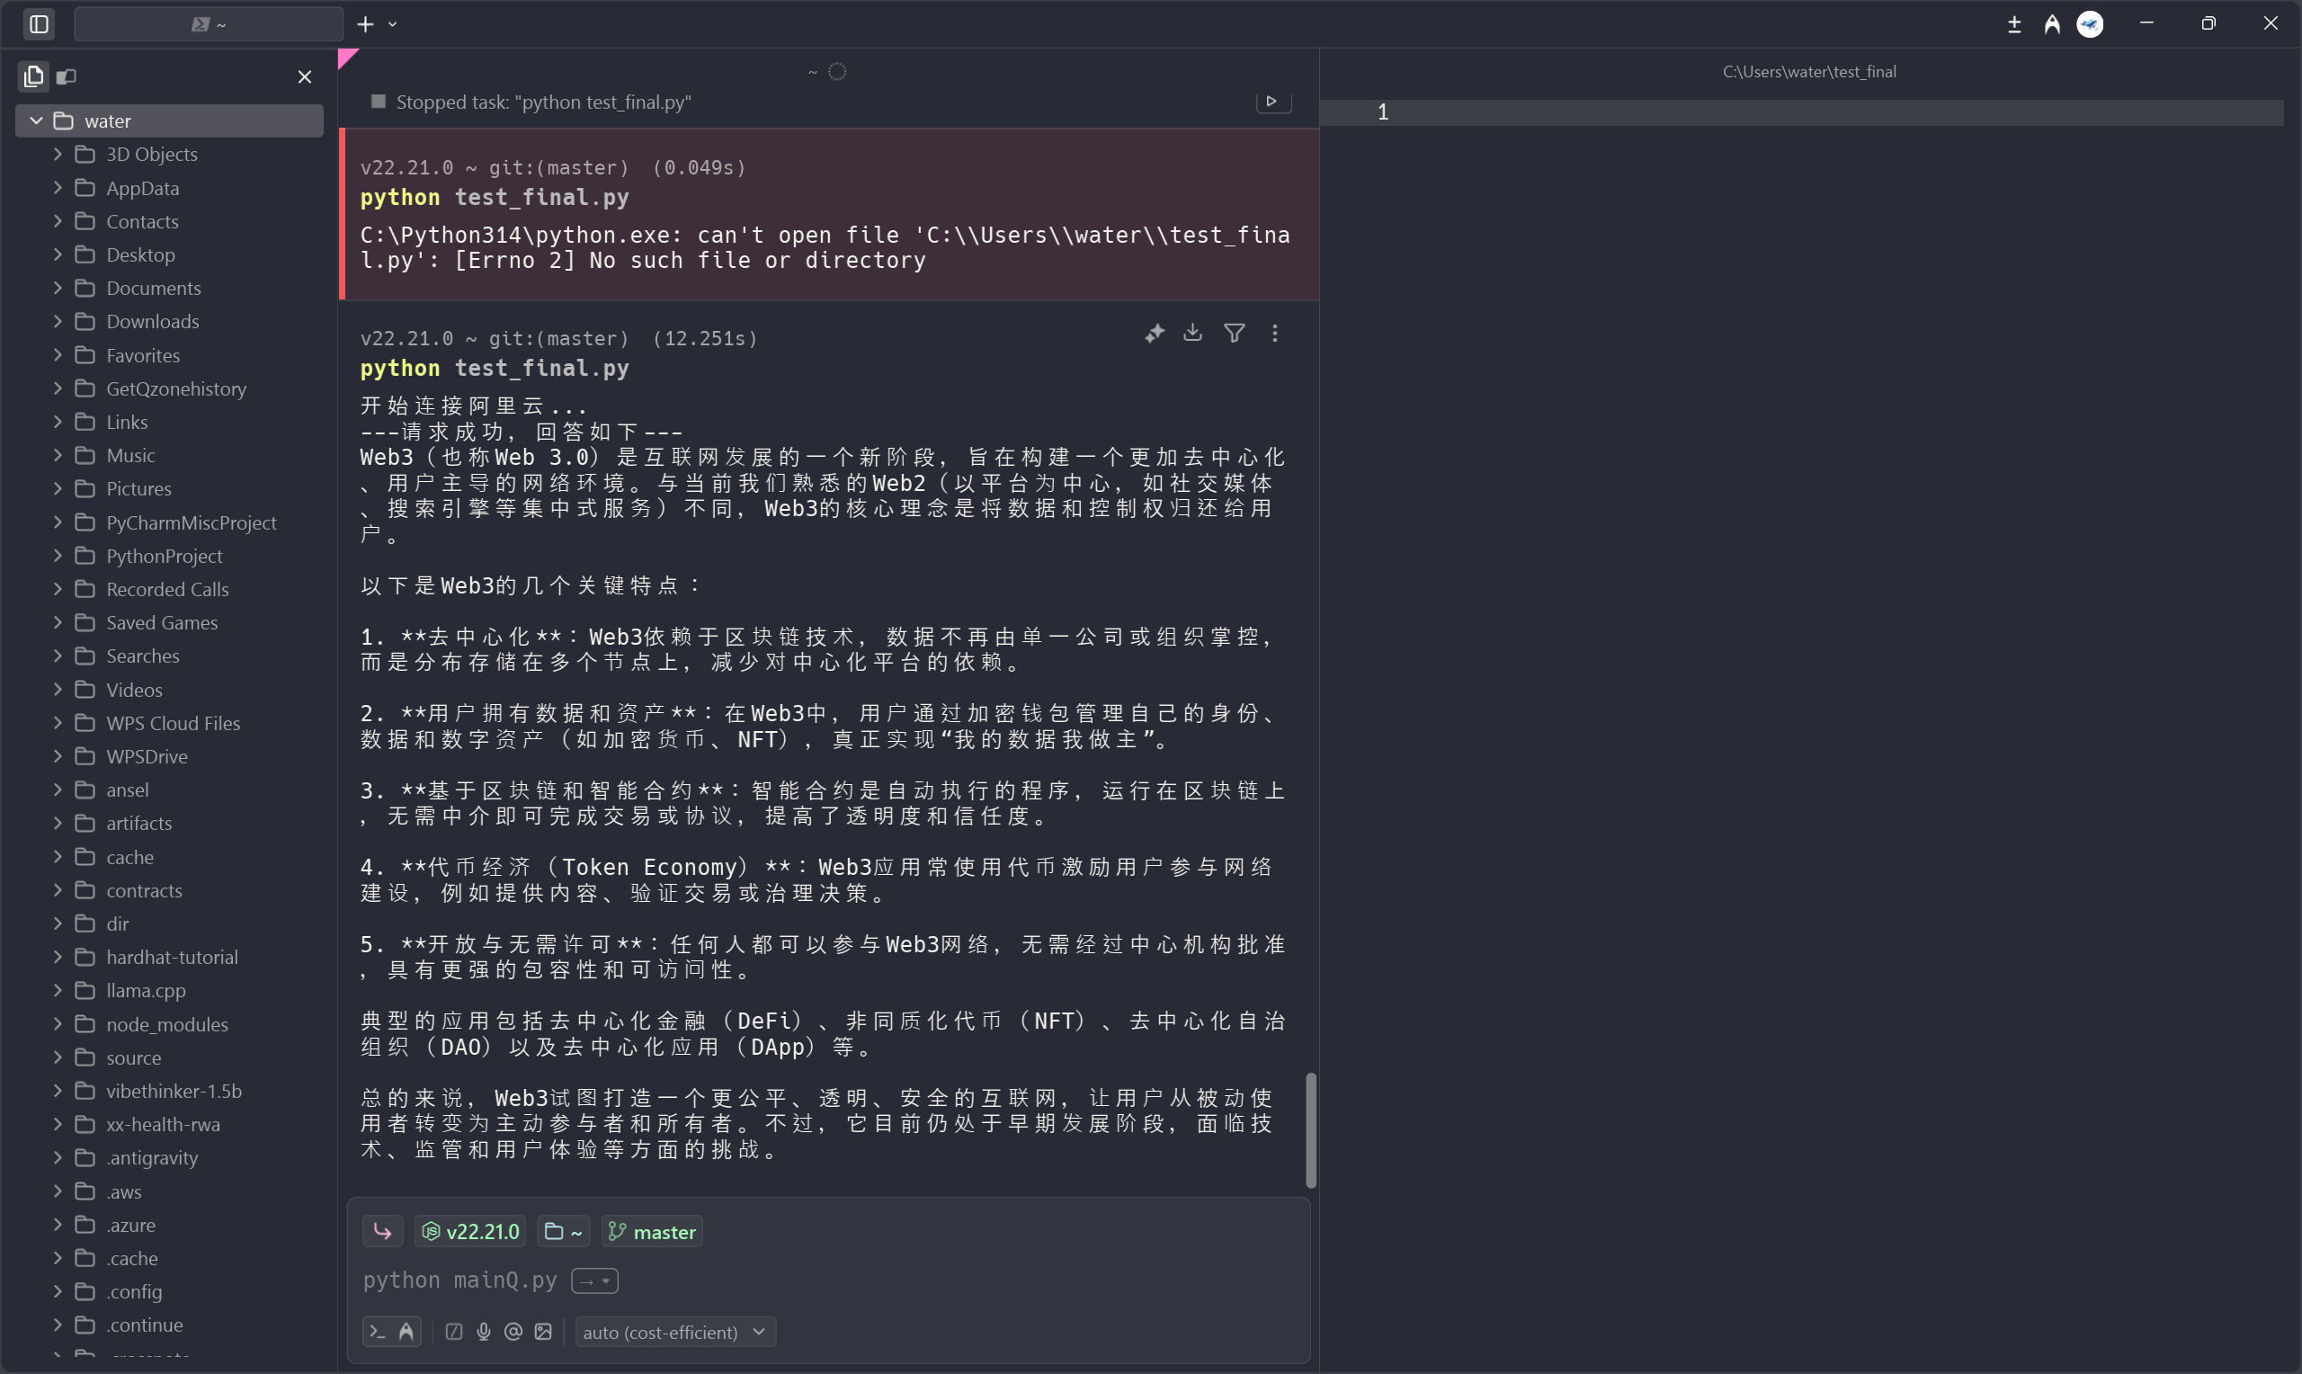Select the PyCharmMiscProject folder
Image resolution: width=2302 pixels, height=1374 pixels.
pos(170,522)
